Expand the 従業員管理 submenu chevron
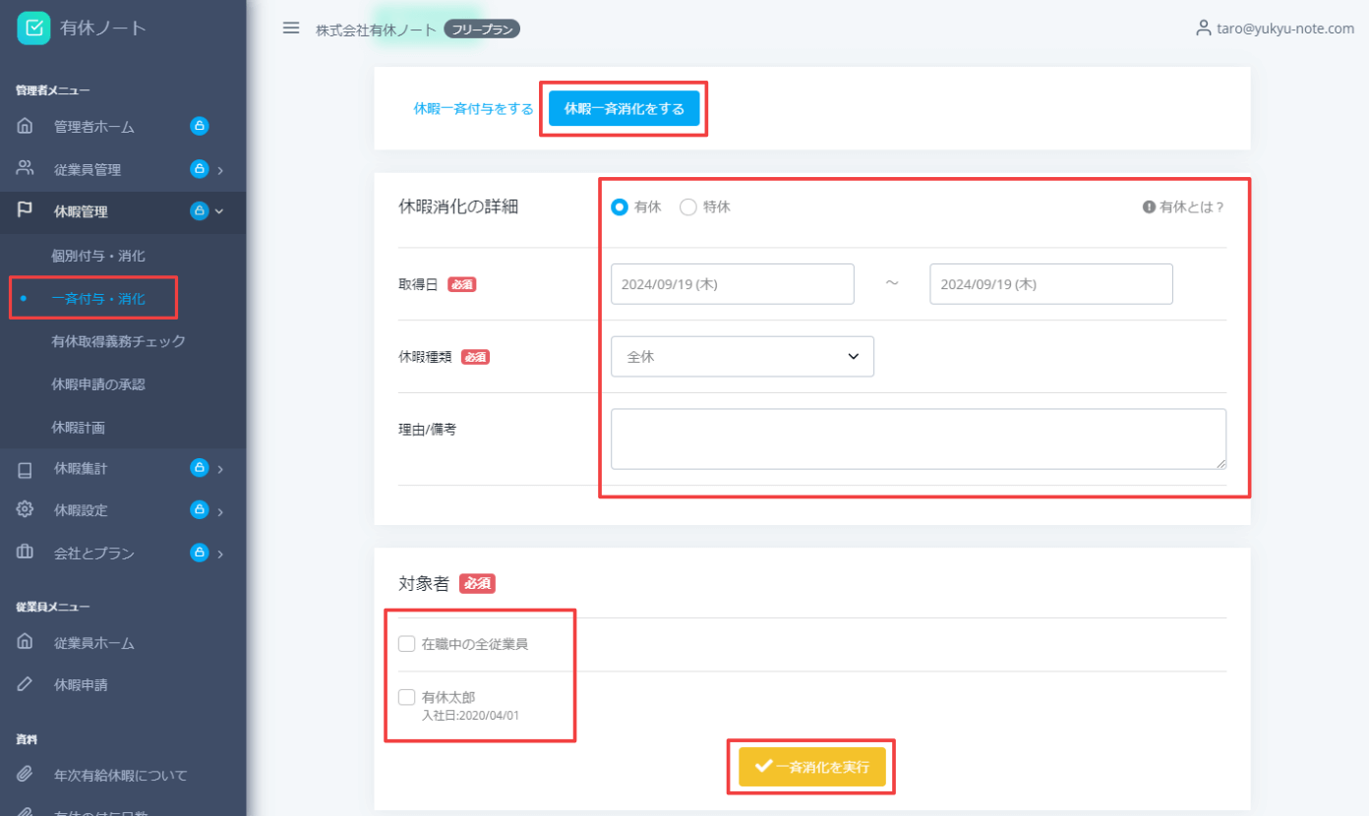The width and height of the screenshot is (1369, 816). tap(220, 170)
